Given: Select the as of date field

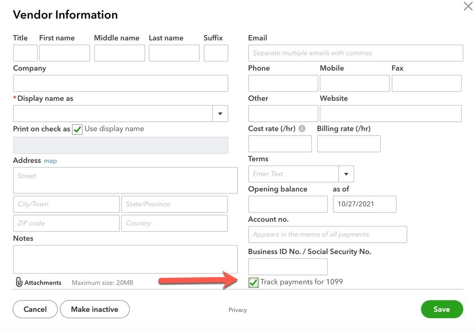Looking at the screenshot, I should [x=364, y=204].
